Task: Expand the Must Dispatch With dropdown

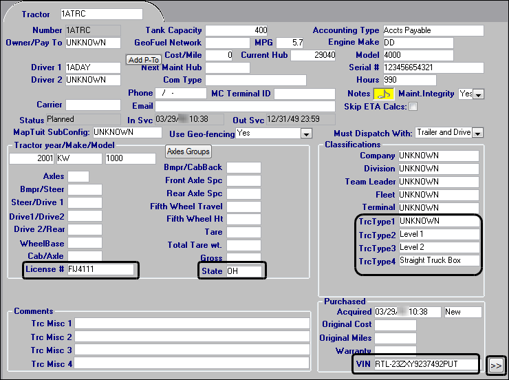Action: click(x=477, y=133)
